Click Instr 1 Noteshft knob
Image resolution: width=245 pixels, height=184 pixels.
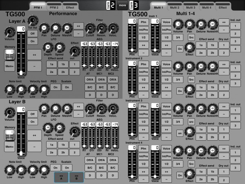pyautogui.click(x=212, y=24)
